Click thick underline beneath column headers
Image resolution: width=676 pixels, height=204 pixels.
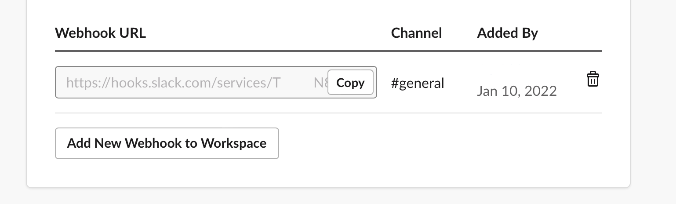tap(328, 51)
